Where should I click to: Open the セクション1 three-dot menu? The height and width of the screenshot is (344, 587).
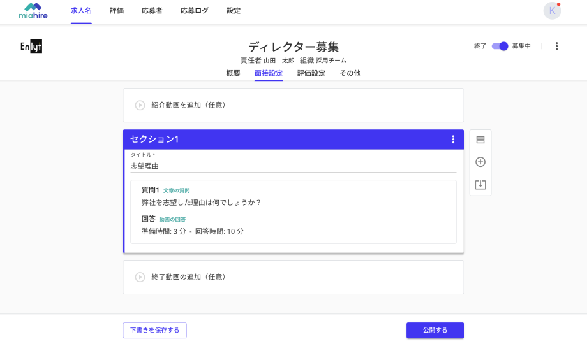point(453,140)
